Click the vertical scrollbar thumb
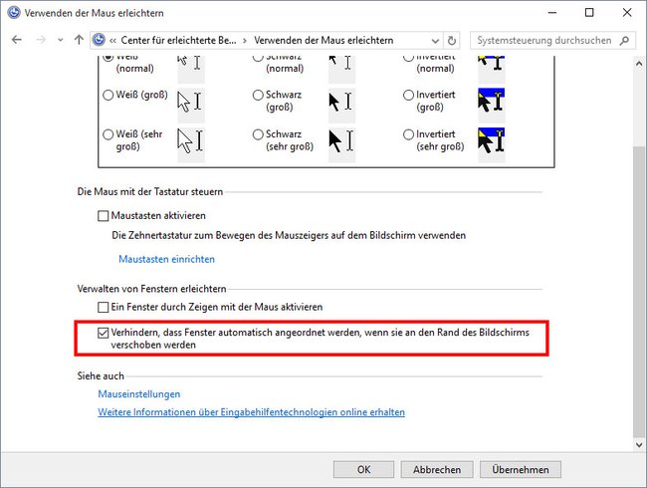 (x=639, y=291)
